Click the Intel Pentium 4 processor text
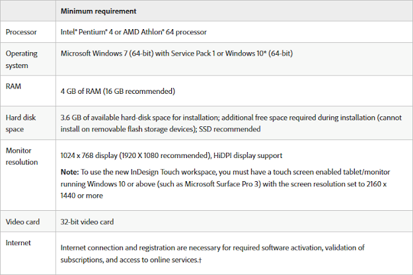Screen dimensions: 413x275 coord(133,32)
